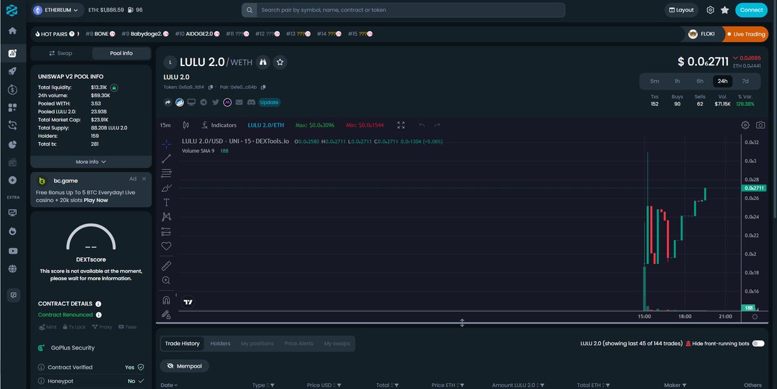
Task: Toggle Hide front-running bots switch
Action: click(758, 344)
